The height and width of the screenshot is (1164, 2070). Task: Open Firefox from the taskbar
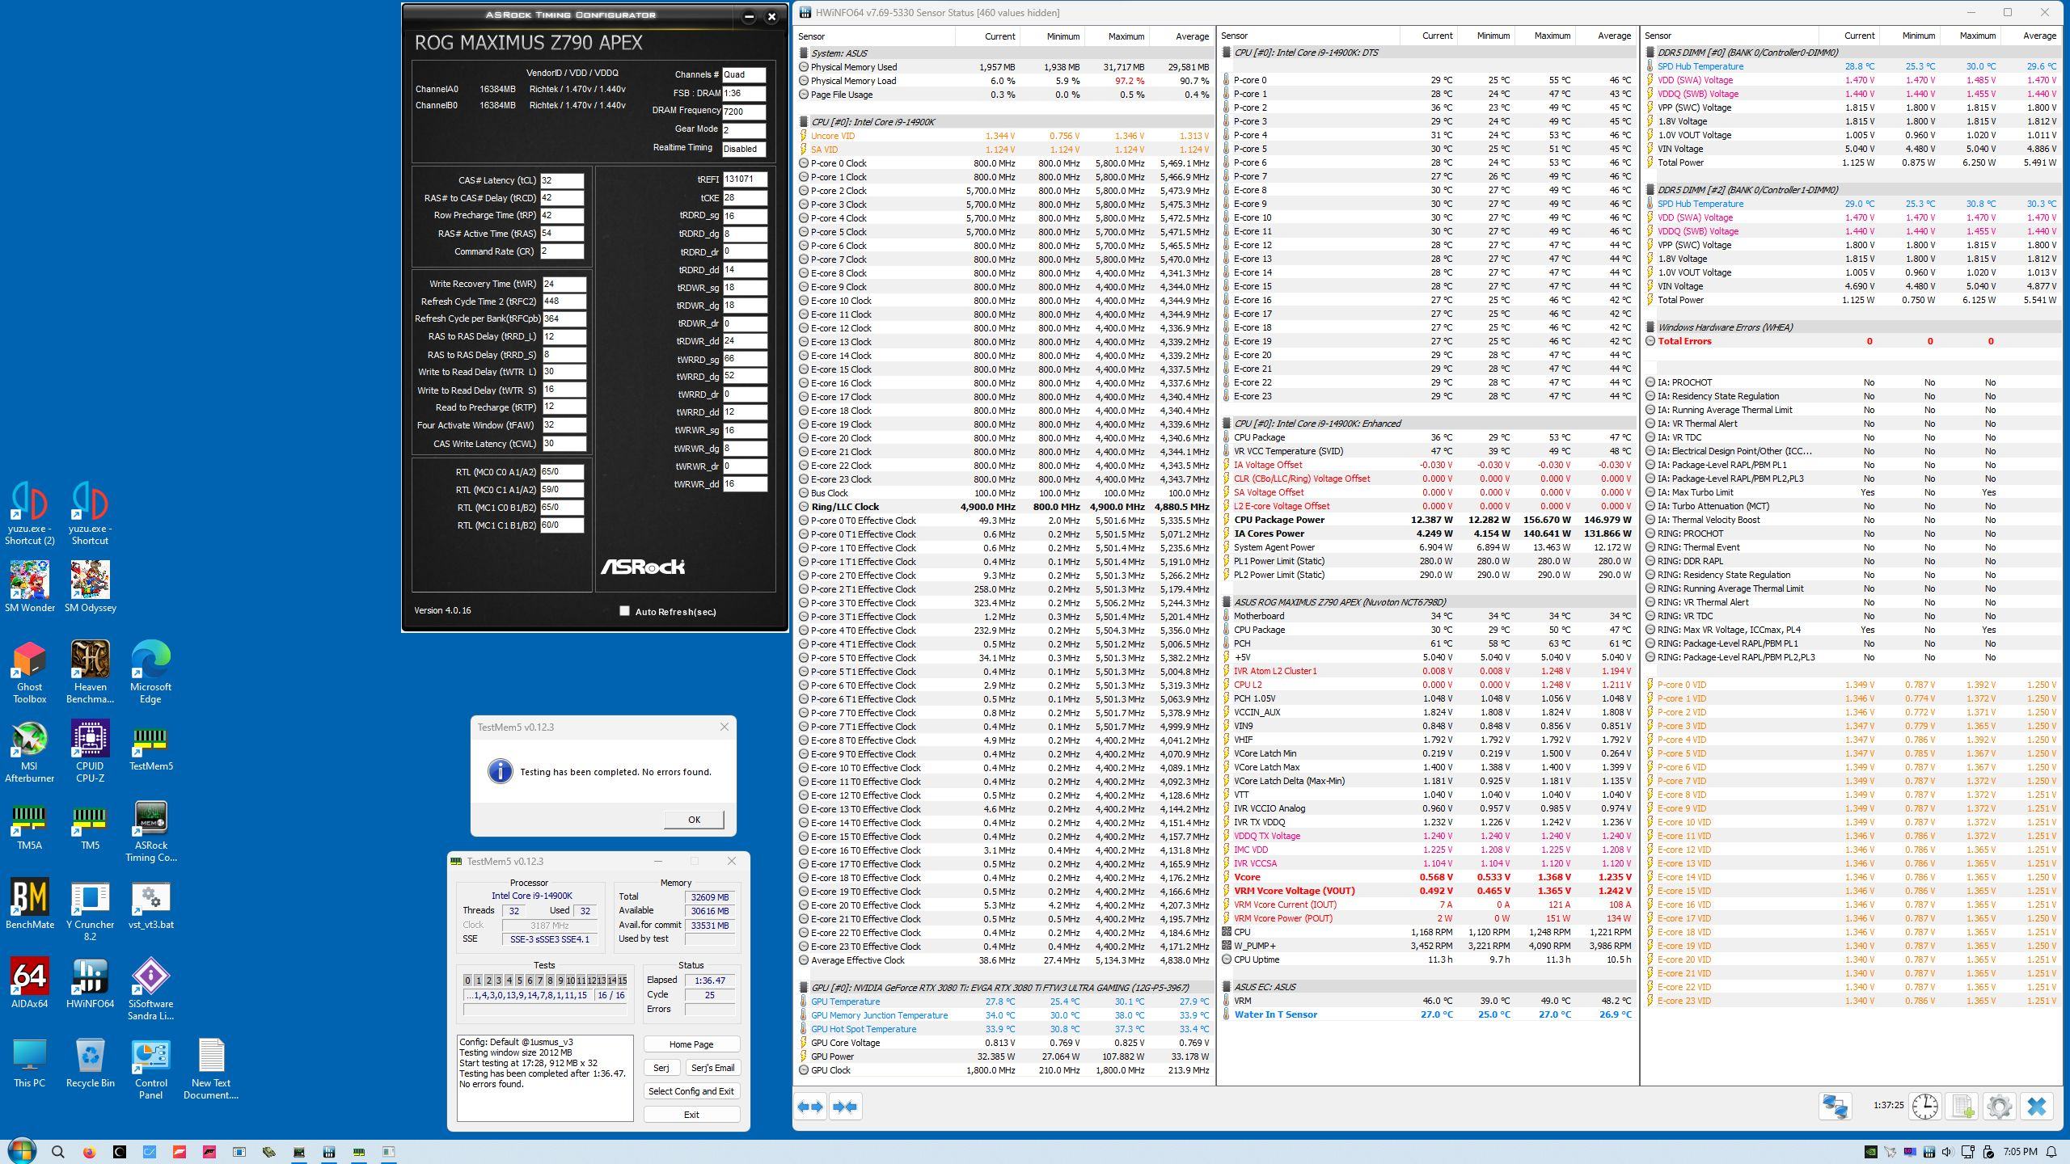point(89,1152)
